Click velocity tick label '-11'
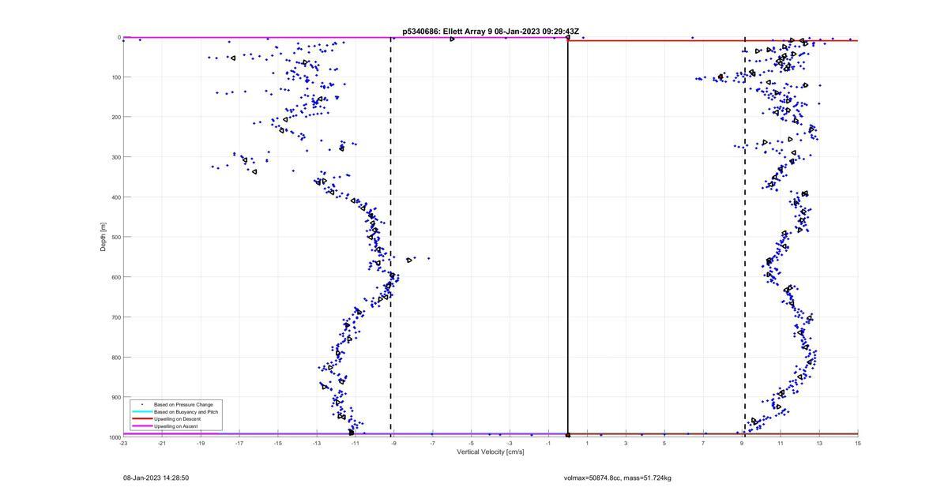 [x=355, y=444]
